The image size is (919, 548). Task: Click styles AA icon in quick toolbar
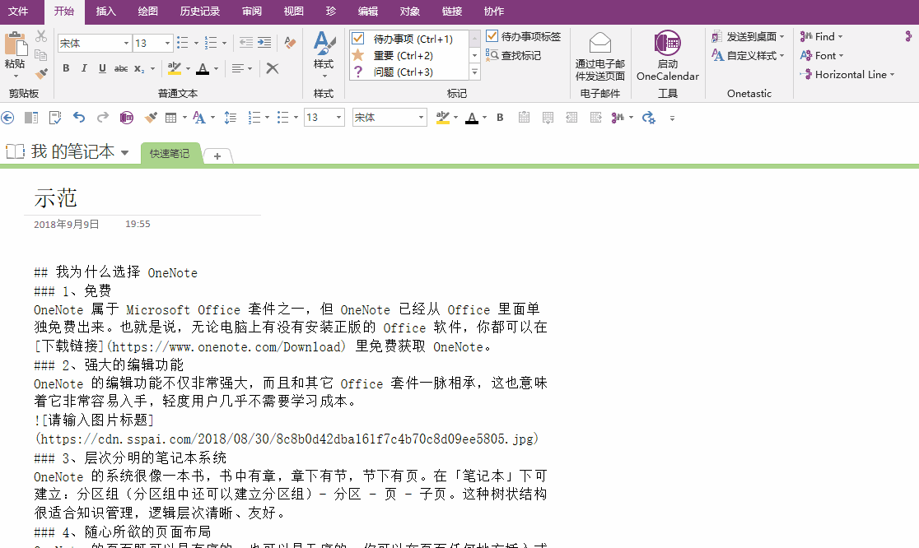[199, 118]
